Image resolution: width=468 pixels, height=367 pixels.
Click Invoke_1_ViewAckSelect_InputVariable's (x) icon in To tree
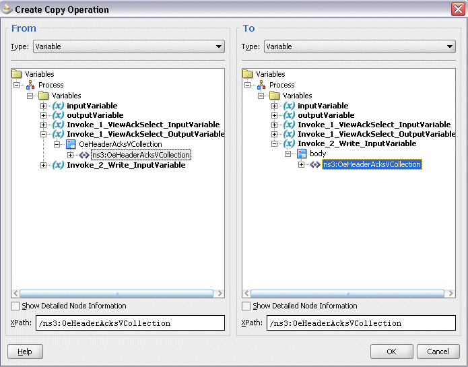coord(289,125)
